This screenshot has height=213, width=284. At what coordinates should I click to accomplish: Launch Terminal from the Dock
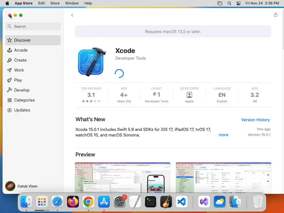(151, 202)
